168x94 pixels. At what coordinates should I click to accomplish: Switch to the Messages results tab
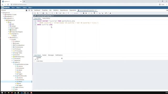point(51,55)
